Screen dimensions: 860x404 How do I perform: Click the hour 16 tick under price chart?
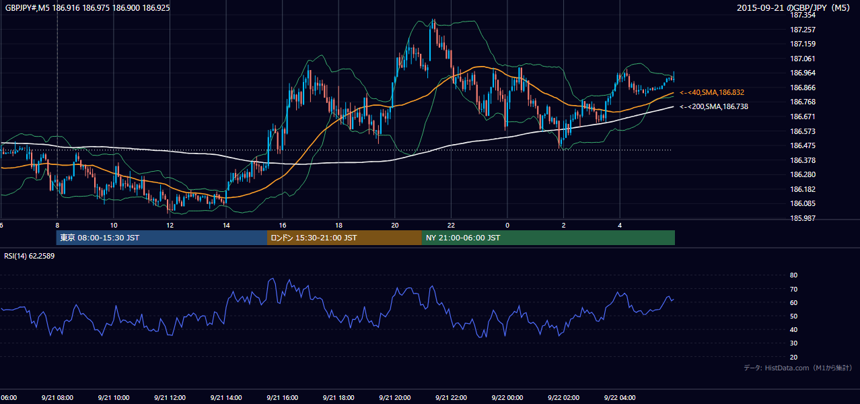click(283, 225)
